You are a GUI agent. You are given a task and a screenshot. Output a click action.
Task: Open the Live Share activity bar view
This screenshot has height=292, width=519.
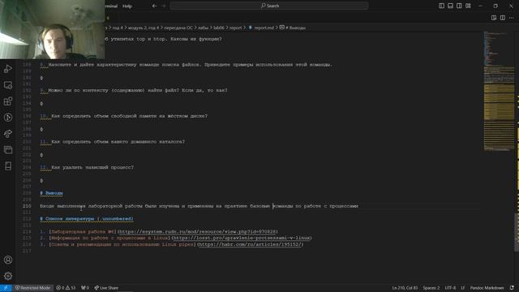pos(8,134)
